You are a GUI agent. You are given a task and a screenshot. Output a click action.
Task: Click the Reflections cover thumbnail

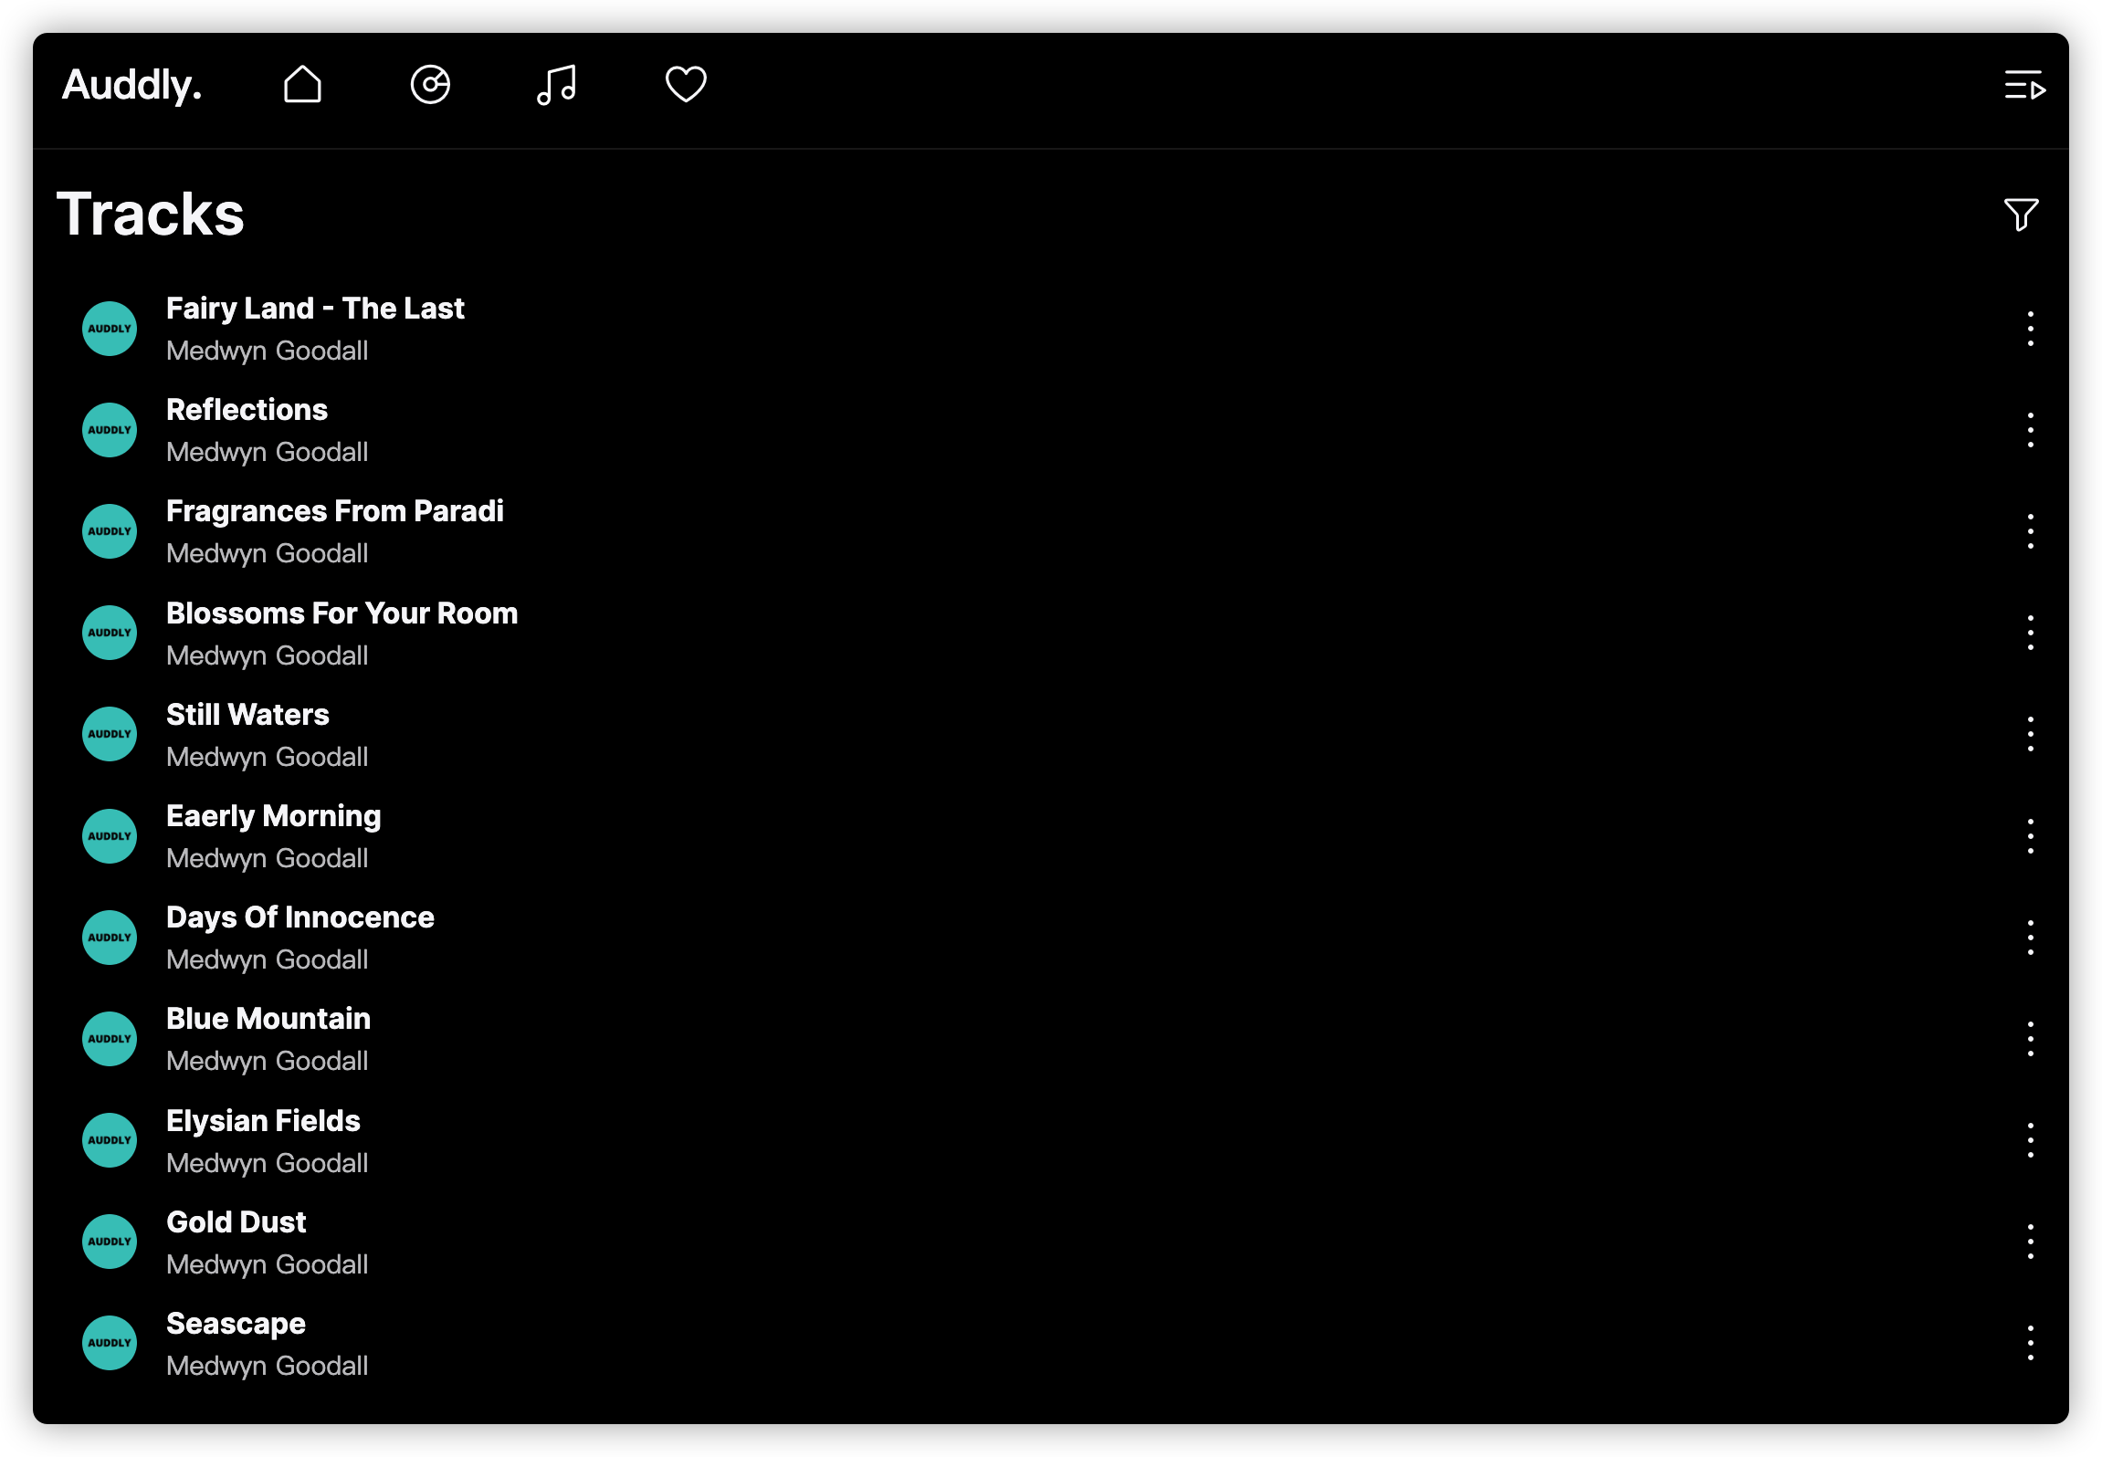110,430
